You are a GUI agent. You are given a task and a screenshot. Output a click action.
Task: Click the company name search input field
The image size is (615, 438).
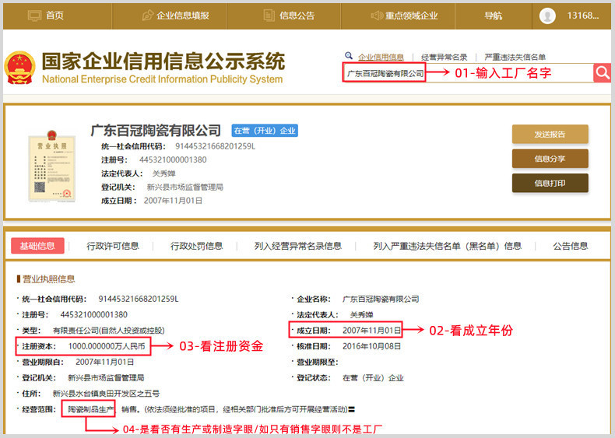tap(468, 73)
